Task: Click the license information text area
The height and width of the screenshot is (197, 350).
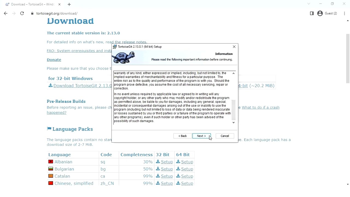Action: click(172, 97)
